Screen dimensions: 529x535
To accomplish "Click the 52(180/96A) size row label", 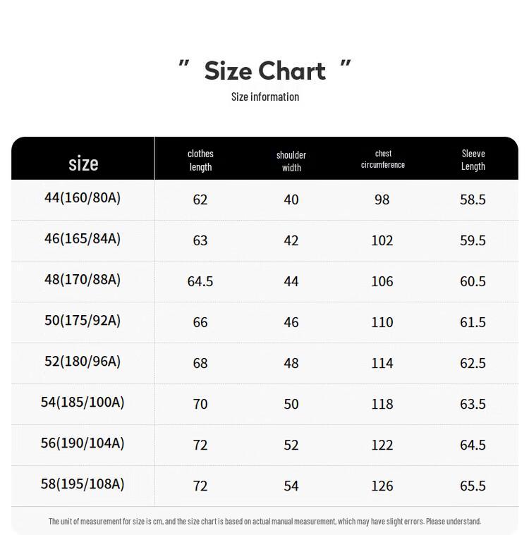I will click(x=83, y=362).
